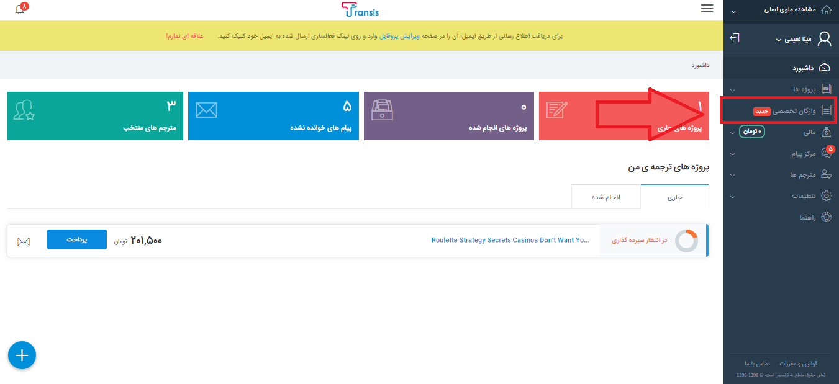Expand the مترجم ها submenu chevron

733,175
